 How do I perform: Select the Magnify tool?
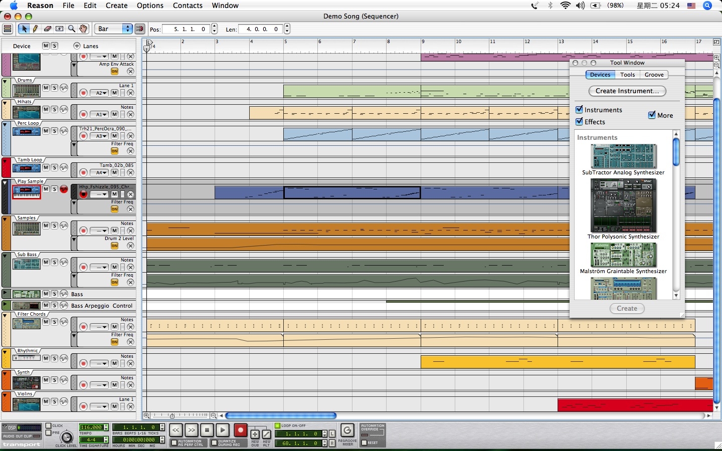(71, 29)
